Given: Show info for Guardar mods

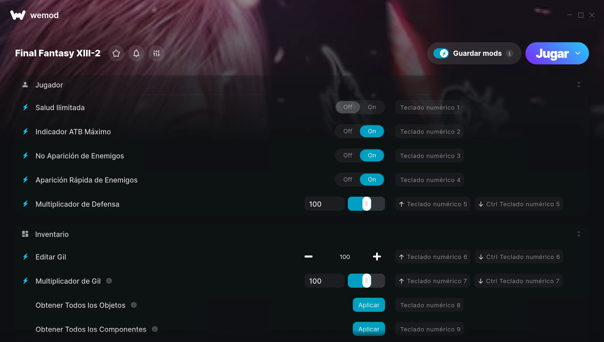Looking at the screenshot, I should point(510,54).
